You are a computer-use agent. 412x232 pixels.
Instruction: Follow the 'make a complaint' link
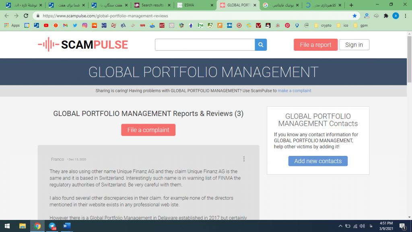pyautogui.click(x=295, y=91)
